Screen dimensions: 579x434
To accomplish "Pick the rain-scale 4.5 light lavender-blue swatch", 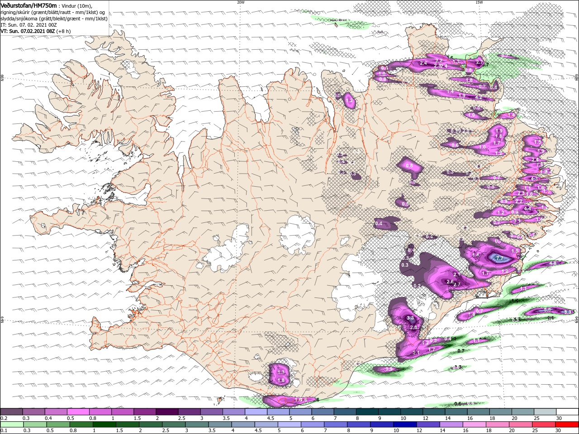I will 266,424.
